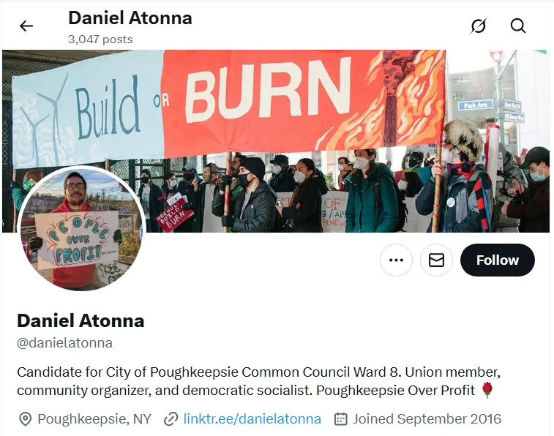
Task: Click the calendar joined-date icon
Action: pyautogui.click(x=340, y=419)
